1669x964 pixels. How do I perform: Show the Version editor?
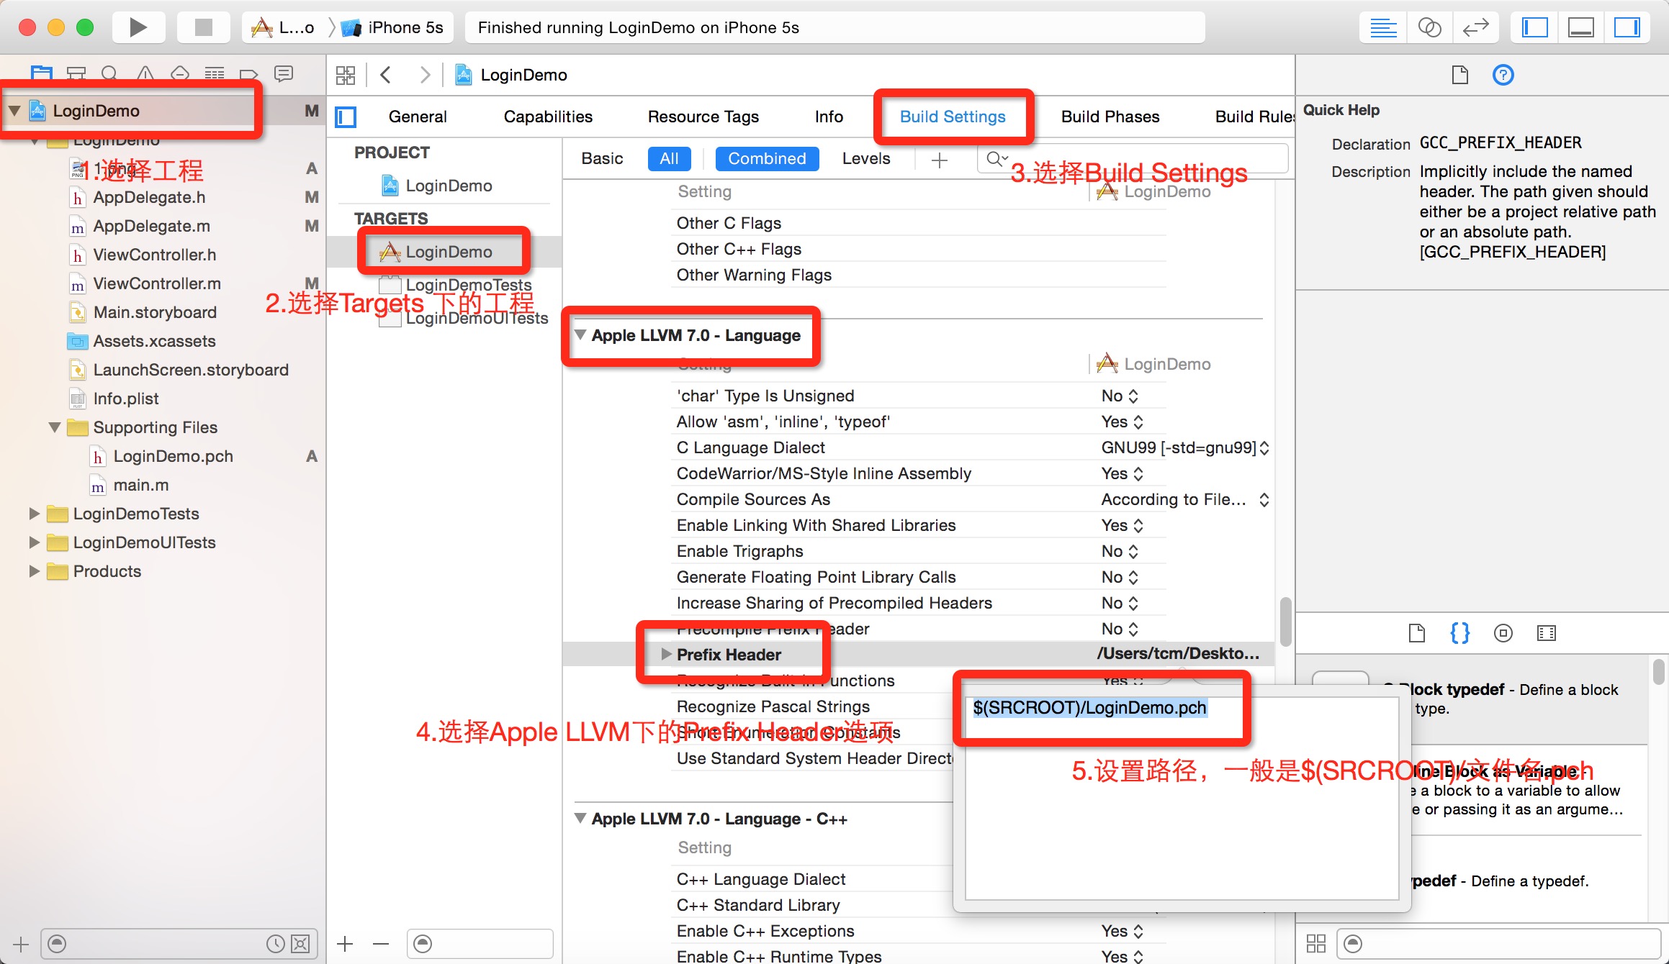coord(1475,27)
